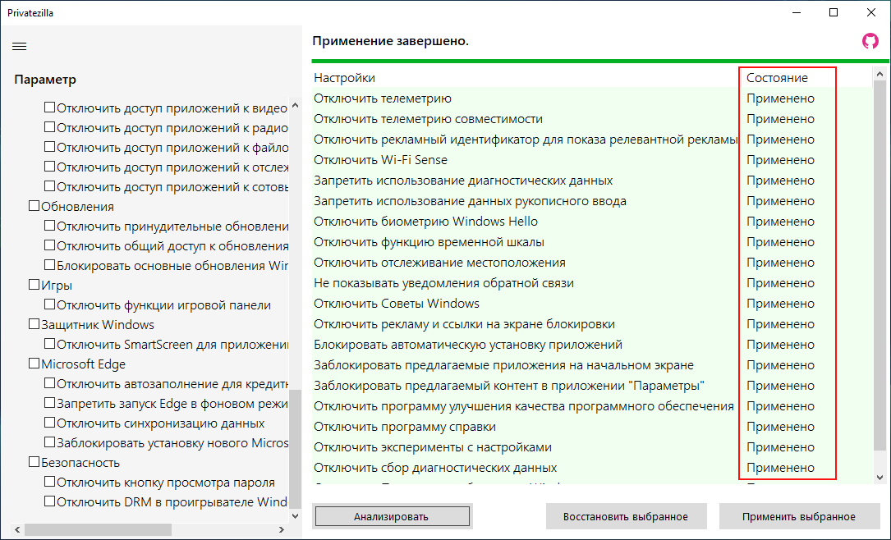Select 'Отключить рекламный идентификатор' result row
891x540 pixels.
coord(591,140)
